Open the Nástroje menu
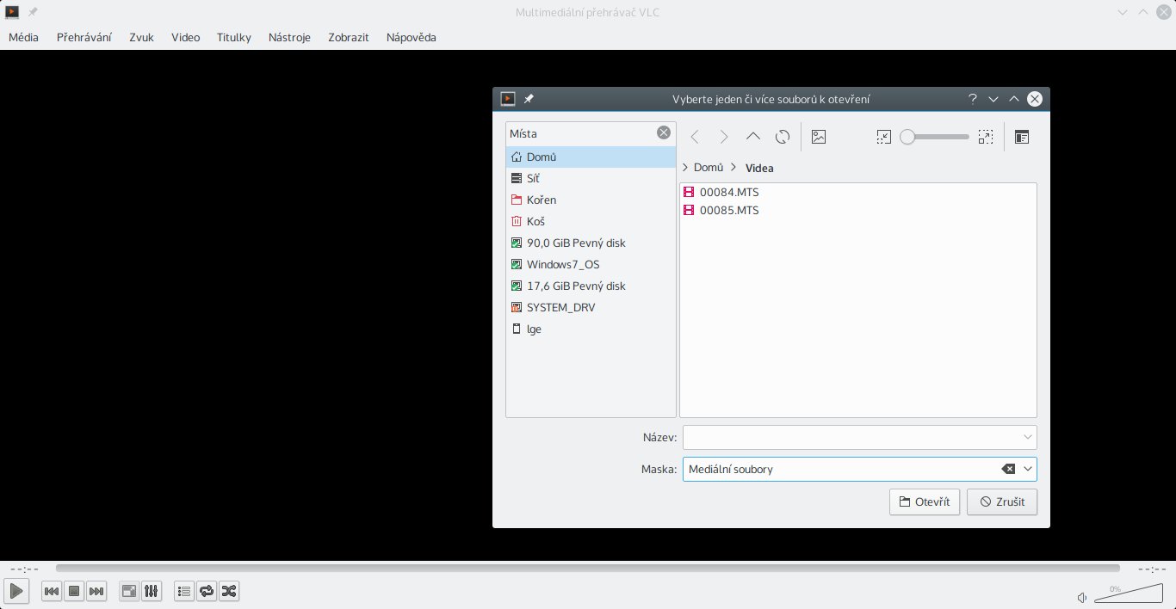 [x=289, y=37]
